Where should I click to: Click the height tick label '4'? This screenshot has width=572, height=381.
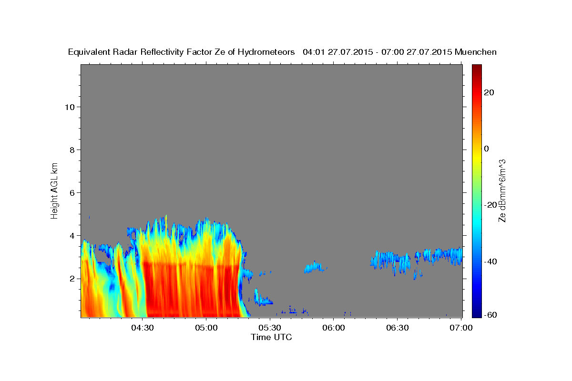pyautogui.click(x=73, y=236)
